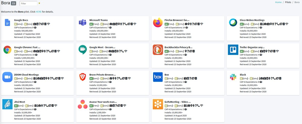Open the 'Google Meet - Secure...' title
Image resolution: width=302 pixels, height=124 pixels.
pos(102,47)
